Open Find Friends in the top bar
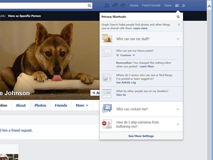Image resolution: width=213 pixels, height=160 pixels. click(151, 5)
